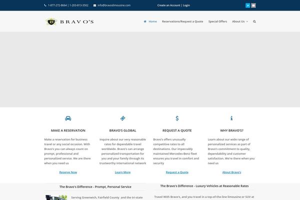Click the envelope icon beside email address
Viewport: 300px width, 200px height.
[94, 5]
